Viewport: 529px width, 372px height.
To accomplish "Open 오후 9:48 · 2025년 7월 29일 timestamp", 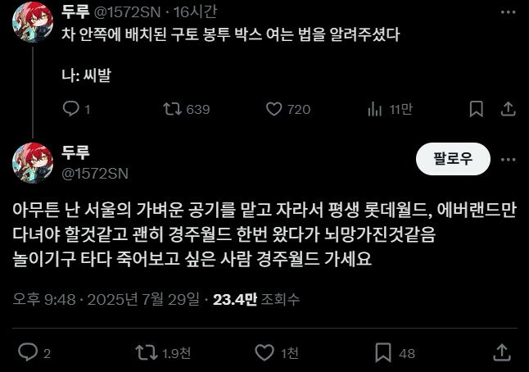I will (x=106, y=299).
